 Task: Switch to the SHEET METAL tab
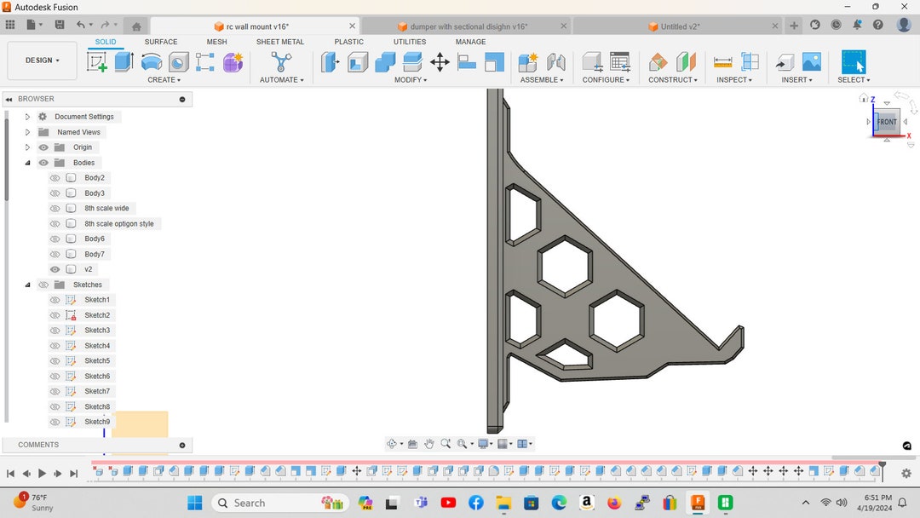(280, 42)
